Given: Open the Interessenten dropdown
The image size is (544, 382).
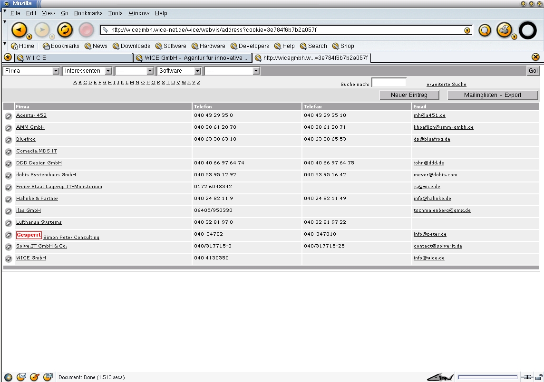Looking at the screenshot, I should [87, 71].
